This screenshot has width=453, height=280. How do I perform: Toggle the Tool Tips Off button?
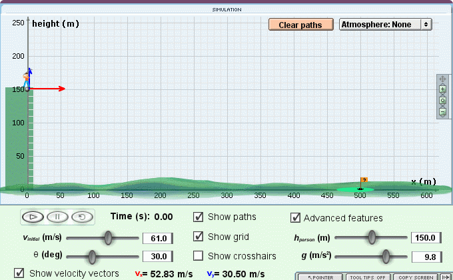coord(367,276)
